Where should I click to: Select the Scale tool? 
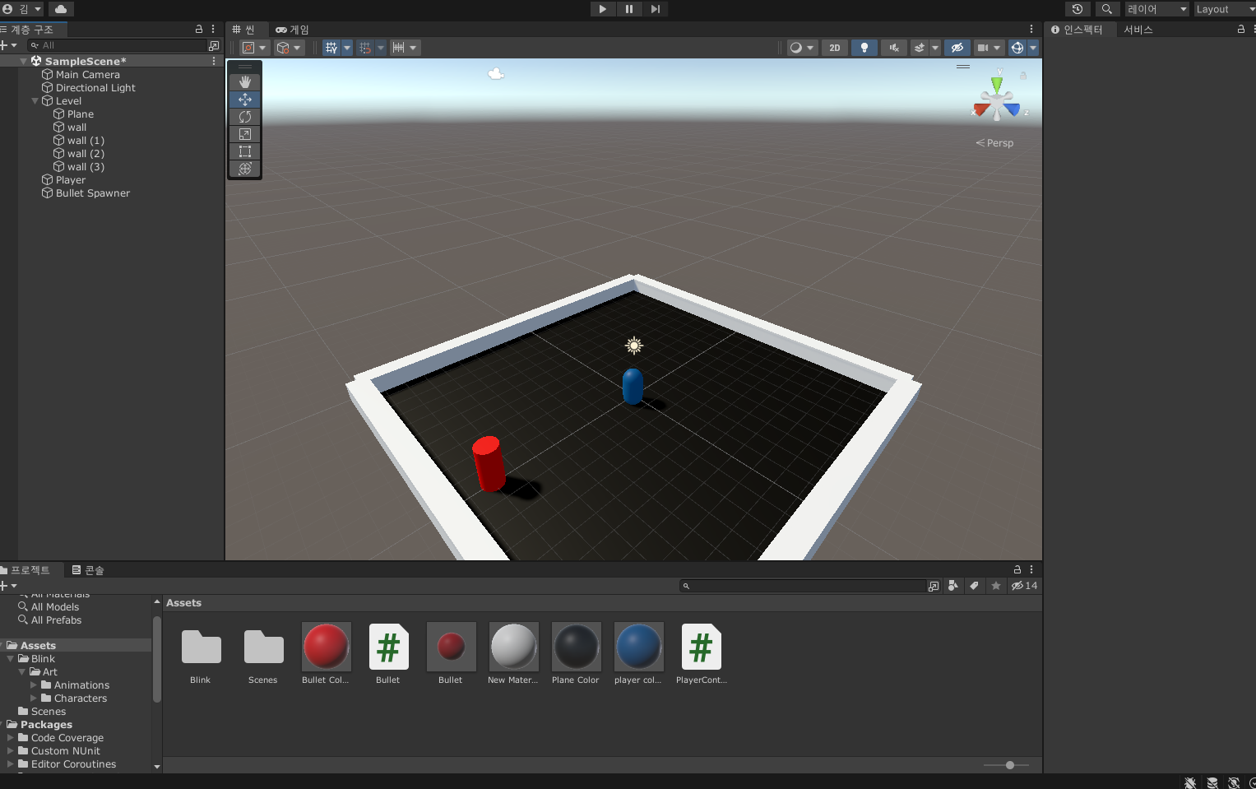pyautogui.click(x=244, y=134)
